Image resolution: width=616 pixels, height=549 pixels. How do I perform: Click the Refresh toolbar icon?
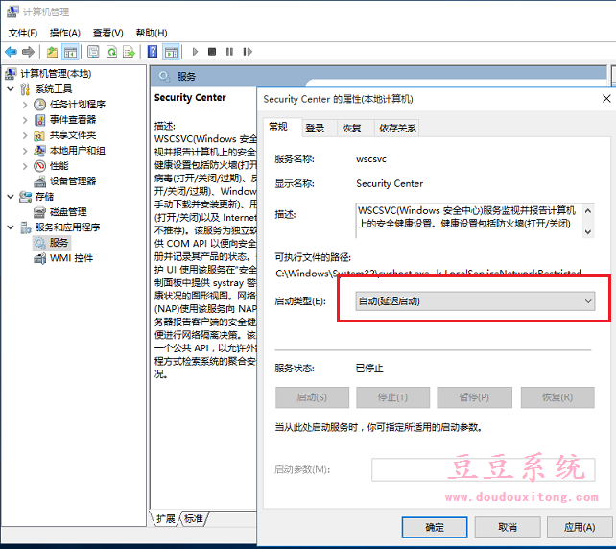[112, 52]
